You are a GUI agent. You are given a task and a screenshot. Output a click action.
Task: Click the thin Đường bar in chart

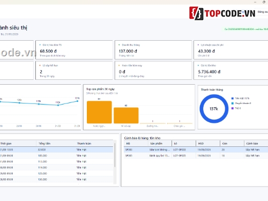coord(153,123)
